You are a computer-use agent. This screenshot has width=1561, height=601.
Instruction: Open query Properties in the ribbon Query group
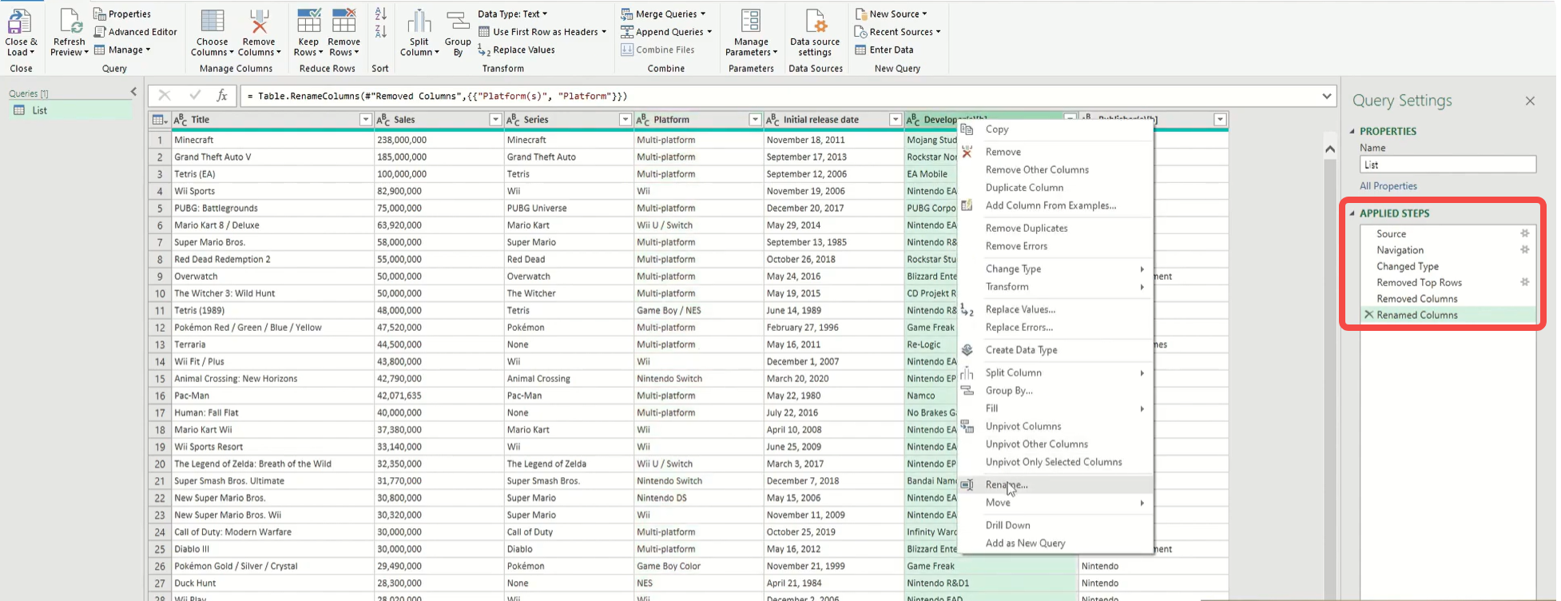(x=122, y=14)
